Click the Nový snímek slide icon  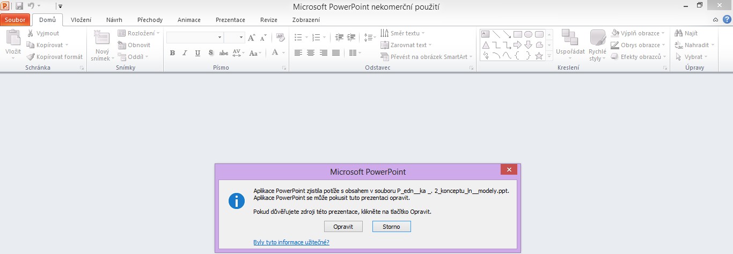point(101,38)
